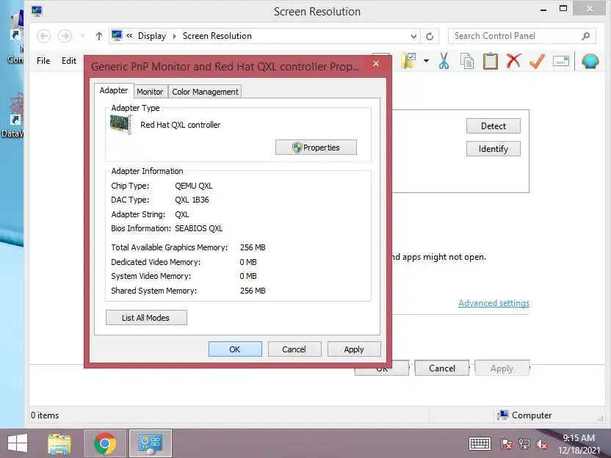Open the File menu
Screen dimensions: 611x458
click(43, 61)
